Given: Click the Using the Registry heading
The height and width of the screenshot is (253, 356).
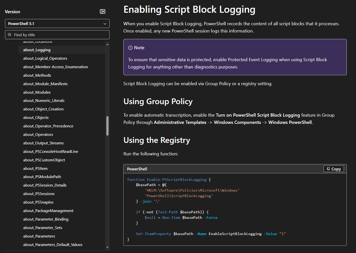Looking at the screenshot, I should (157, 140).
